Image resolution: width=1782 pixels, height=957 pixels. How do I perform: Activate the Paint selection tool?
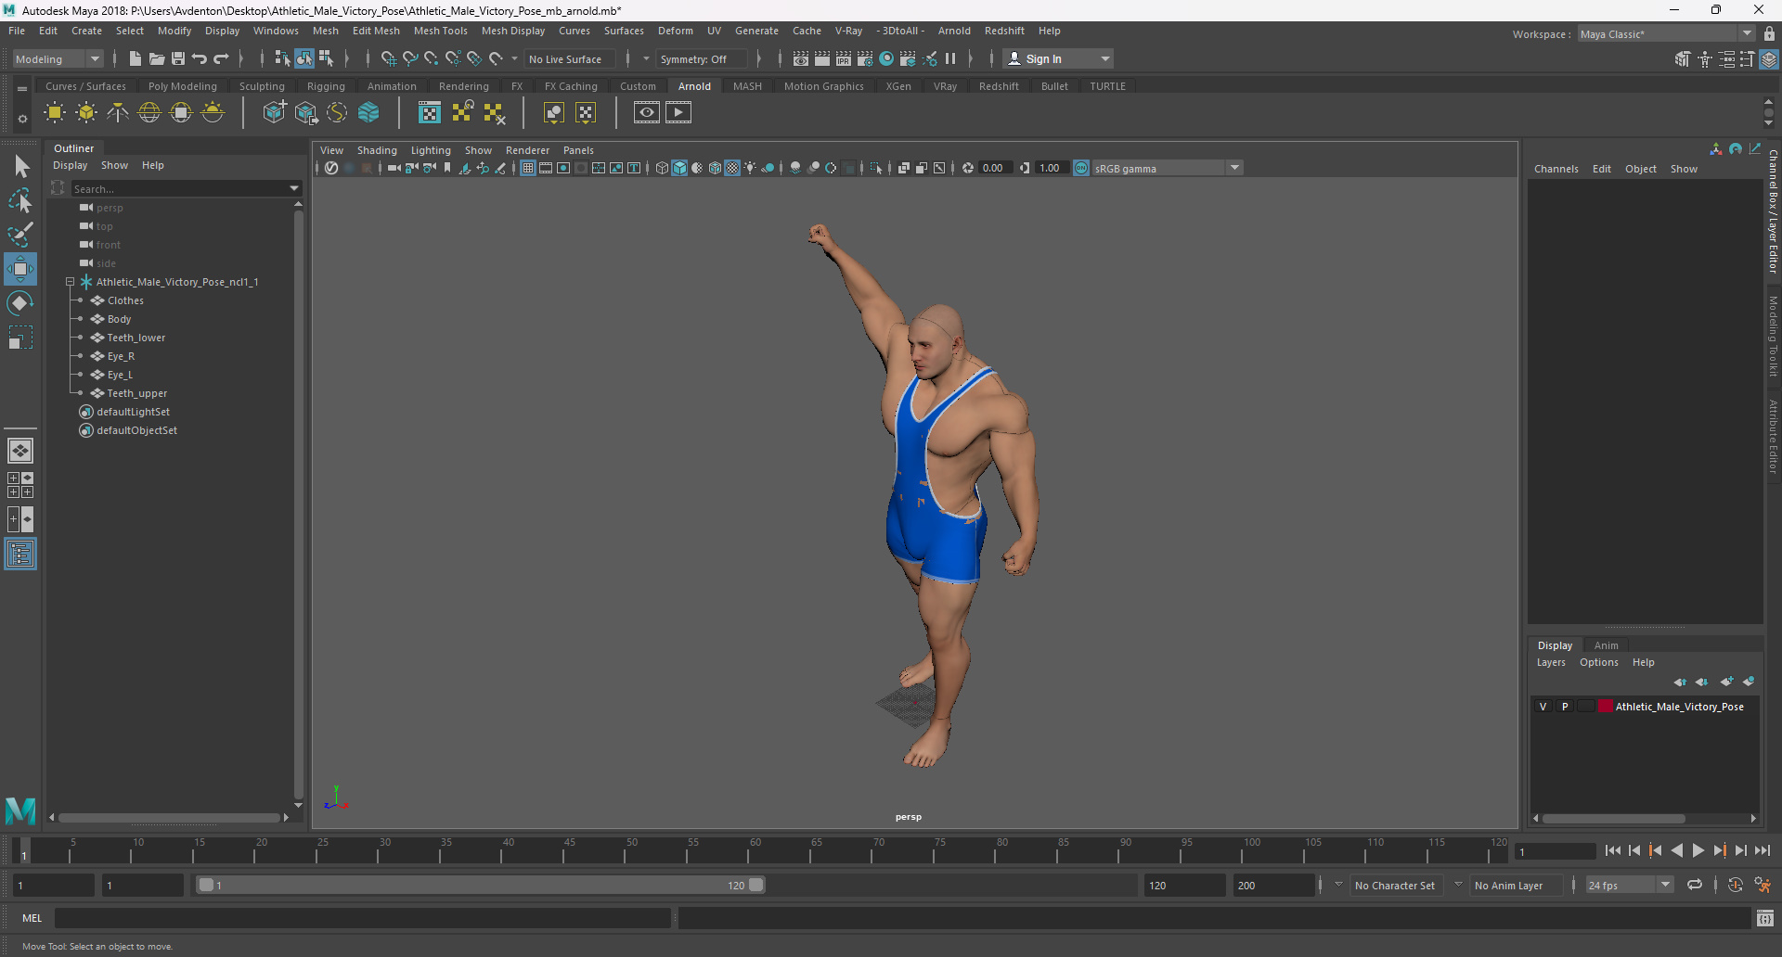(20, 235)
